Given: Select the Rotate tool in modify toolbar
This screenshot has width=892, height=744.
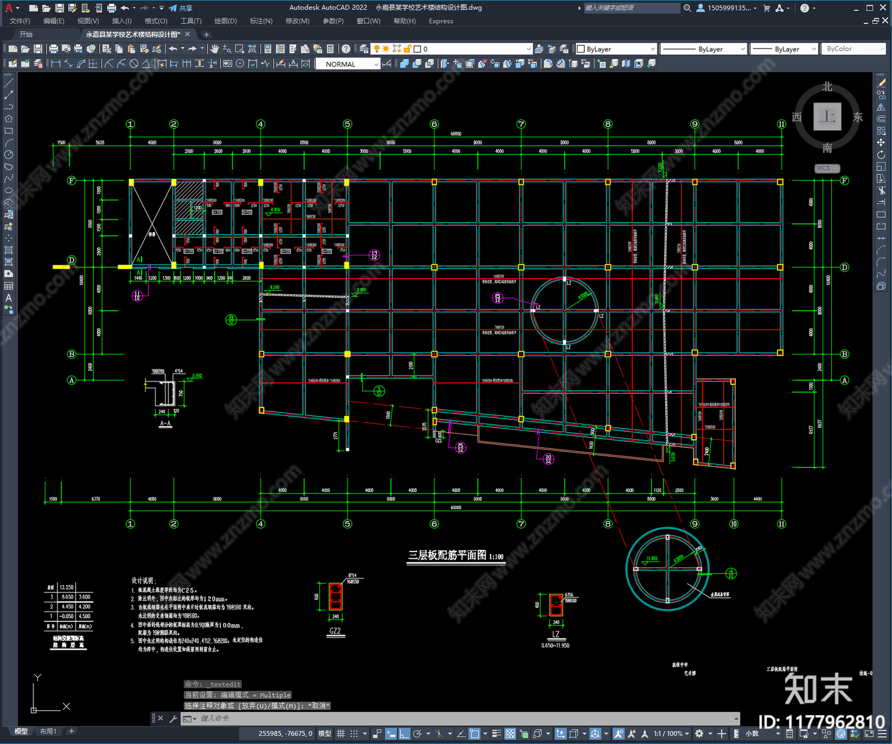Looking at the screenshot, I should (x=881, y=154).
